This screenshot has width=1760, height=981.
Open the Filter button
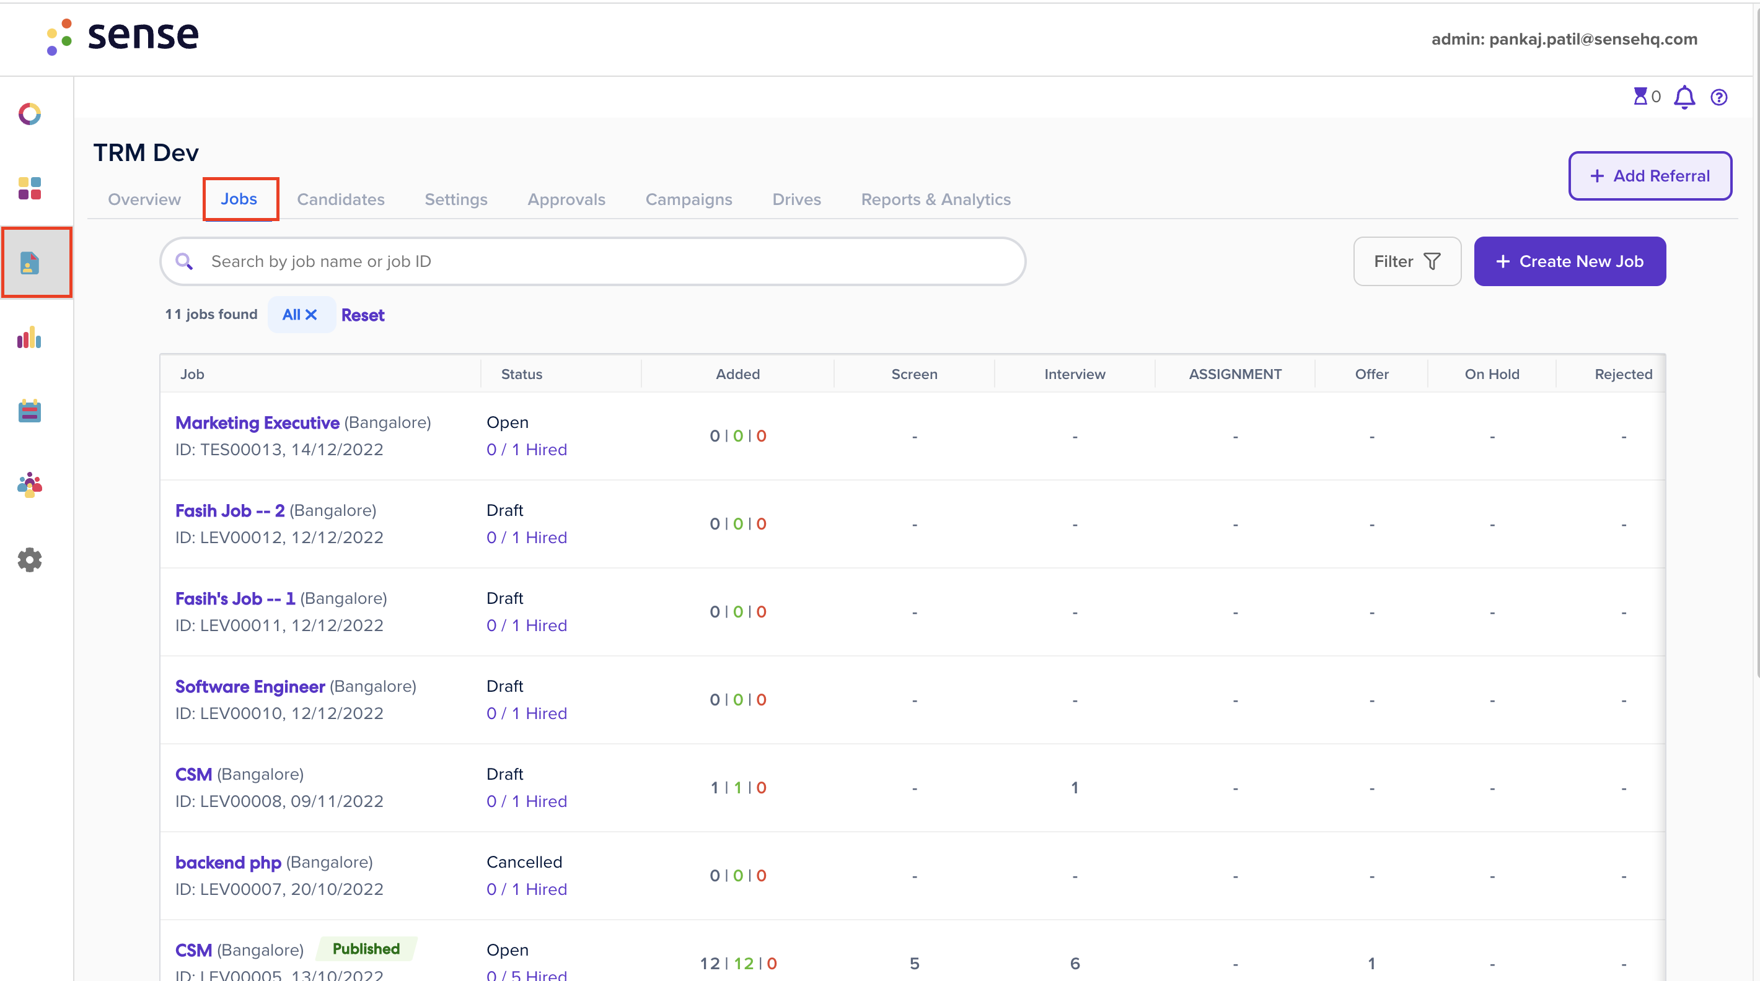[x=1407, y=261]
